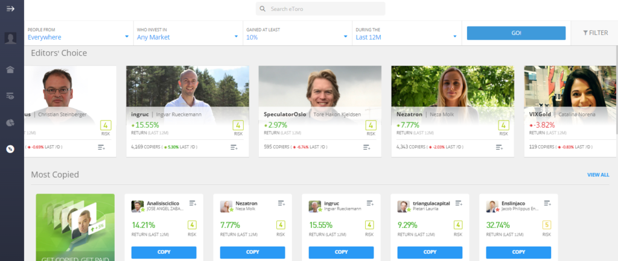The image size is (618, 261).
Task: Copy ingruc from Most Copied
Action: pyautogui.click(x=342, y=253)
